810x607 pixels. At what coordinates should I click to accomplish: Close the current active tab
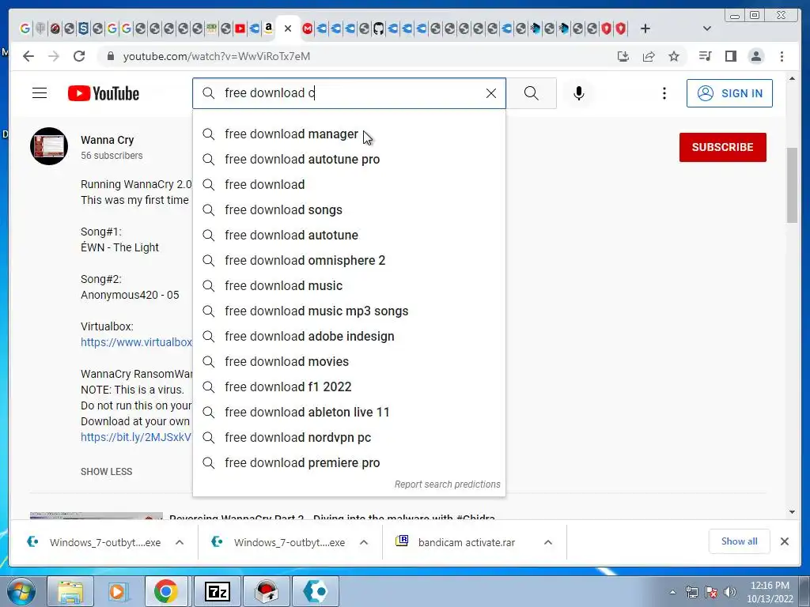click(288, 29)
